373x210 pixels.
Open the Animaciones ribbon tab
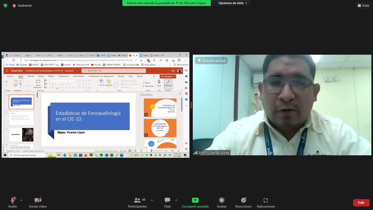pyautogui.click(x=79, y=76)
